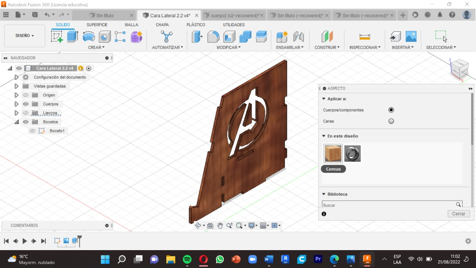Switch to the UTILIDADES tab
The height and width of the screenshot is (268, 476).
pos(234,25)
